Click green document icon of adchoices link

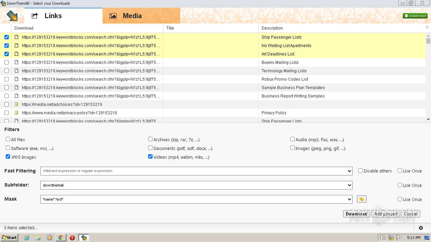16,104
